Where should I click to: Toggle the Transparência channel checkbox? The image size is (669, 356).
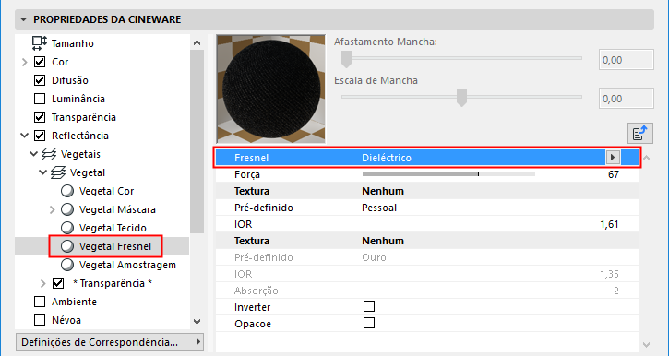coord(40,117)
